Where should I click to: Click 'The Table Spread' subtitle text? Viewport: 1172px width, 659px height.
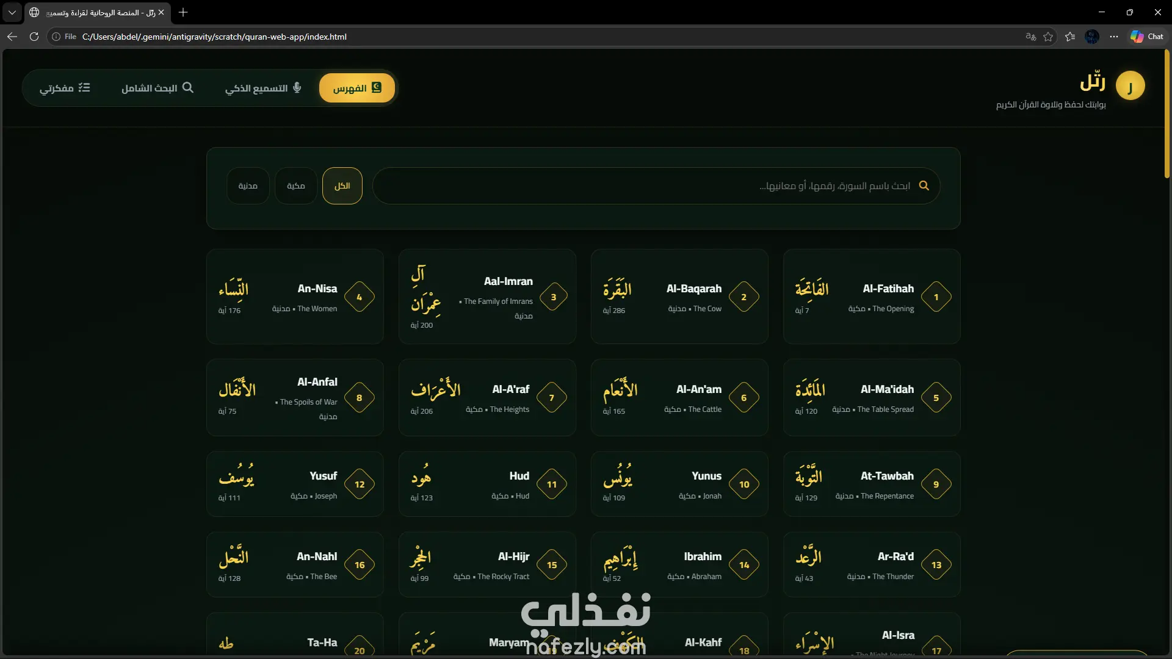(x=885, y=409)
